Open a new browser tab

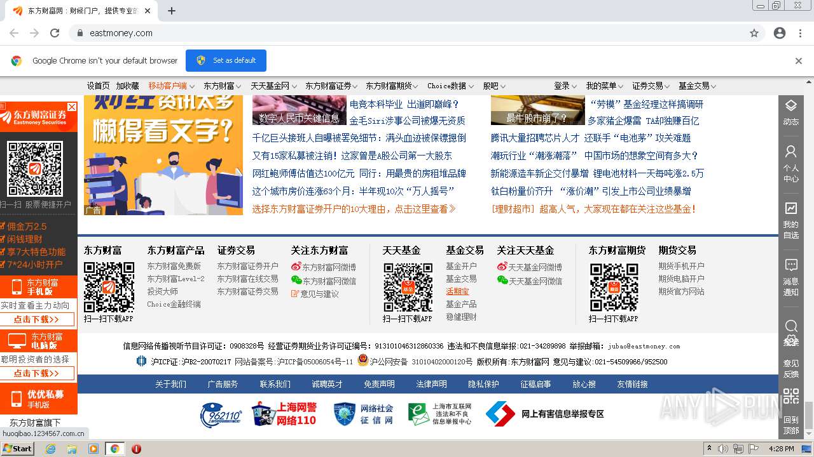pyautogui.click(x=172, y=11)
